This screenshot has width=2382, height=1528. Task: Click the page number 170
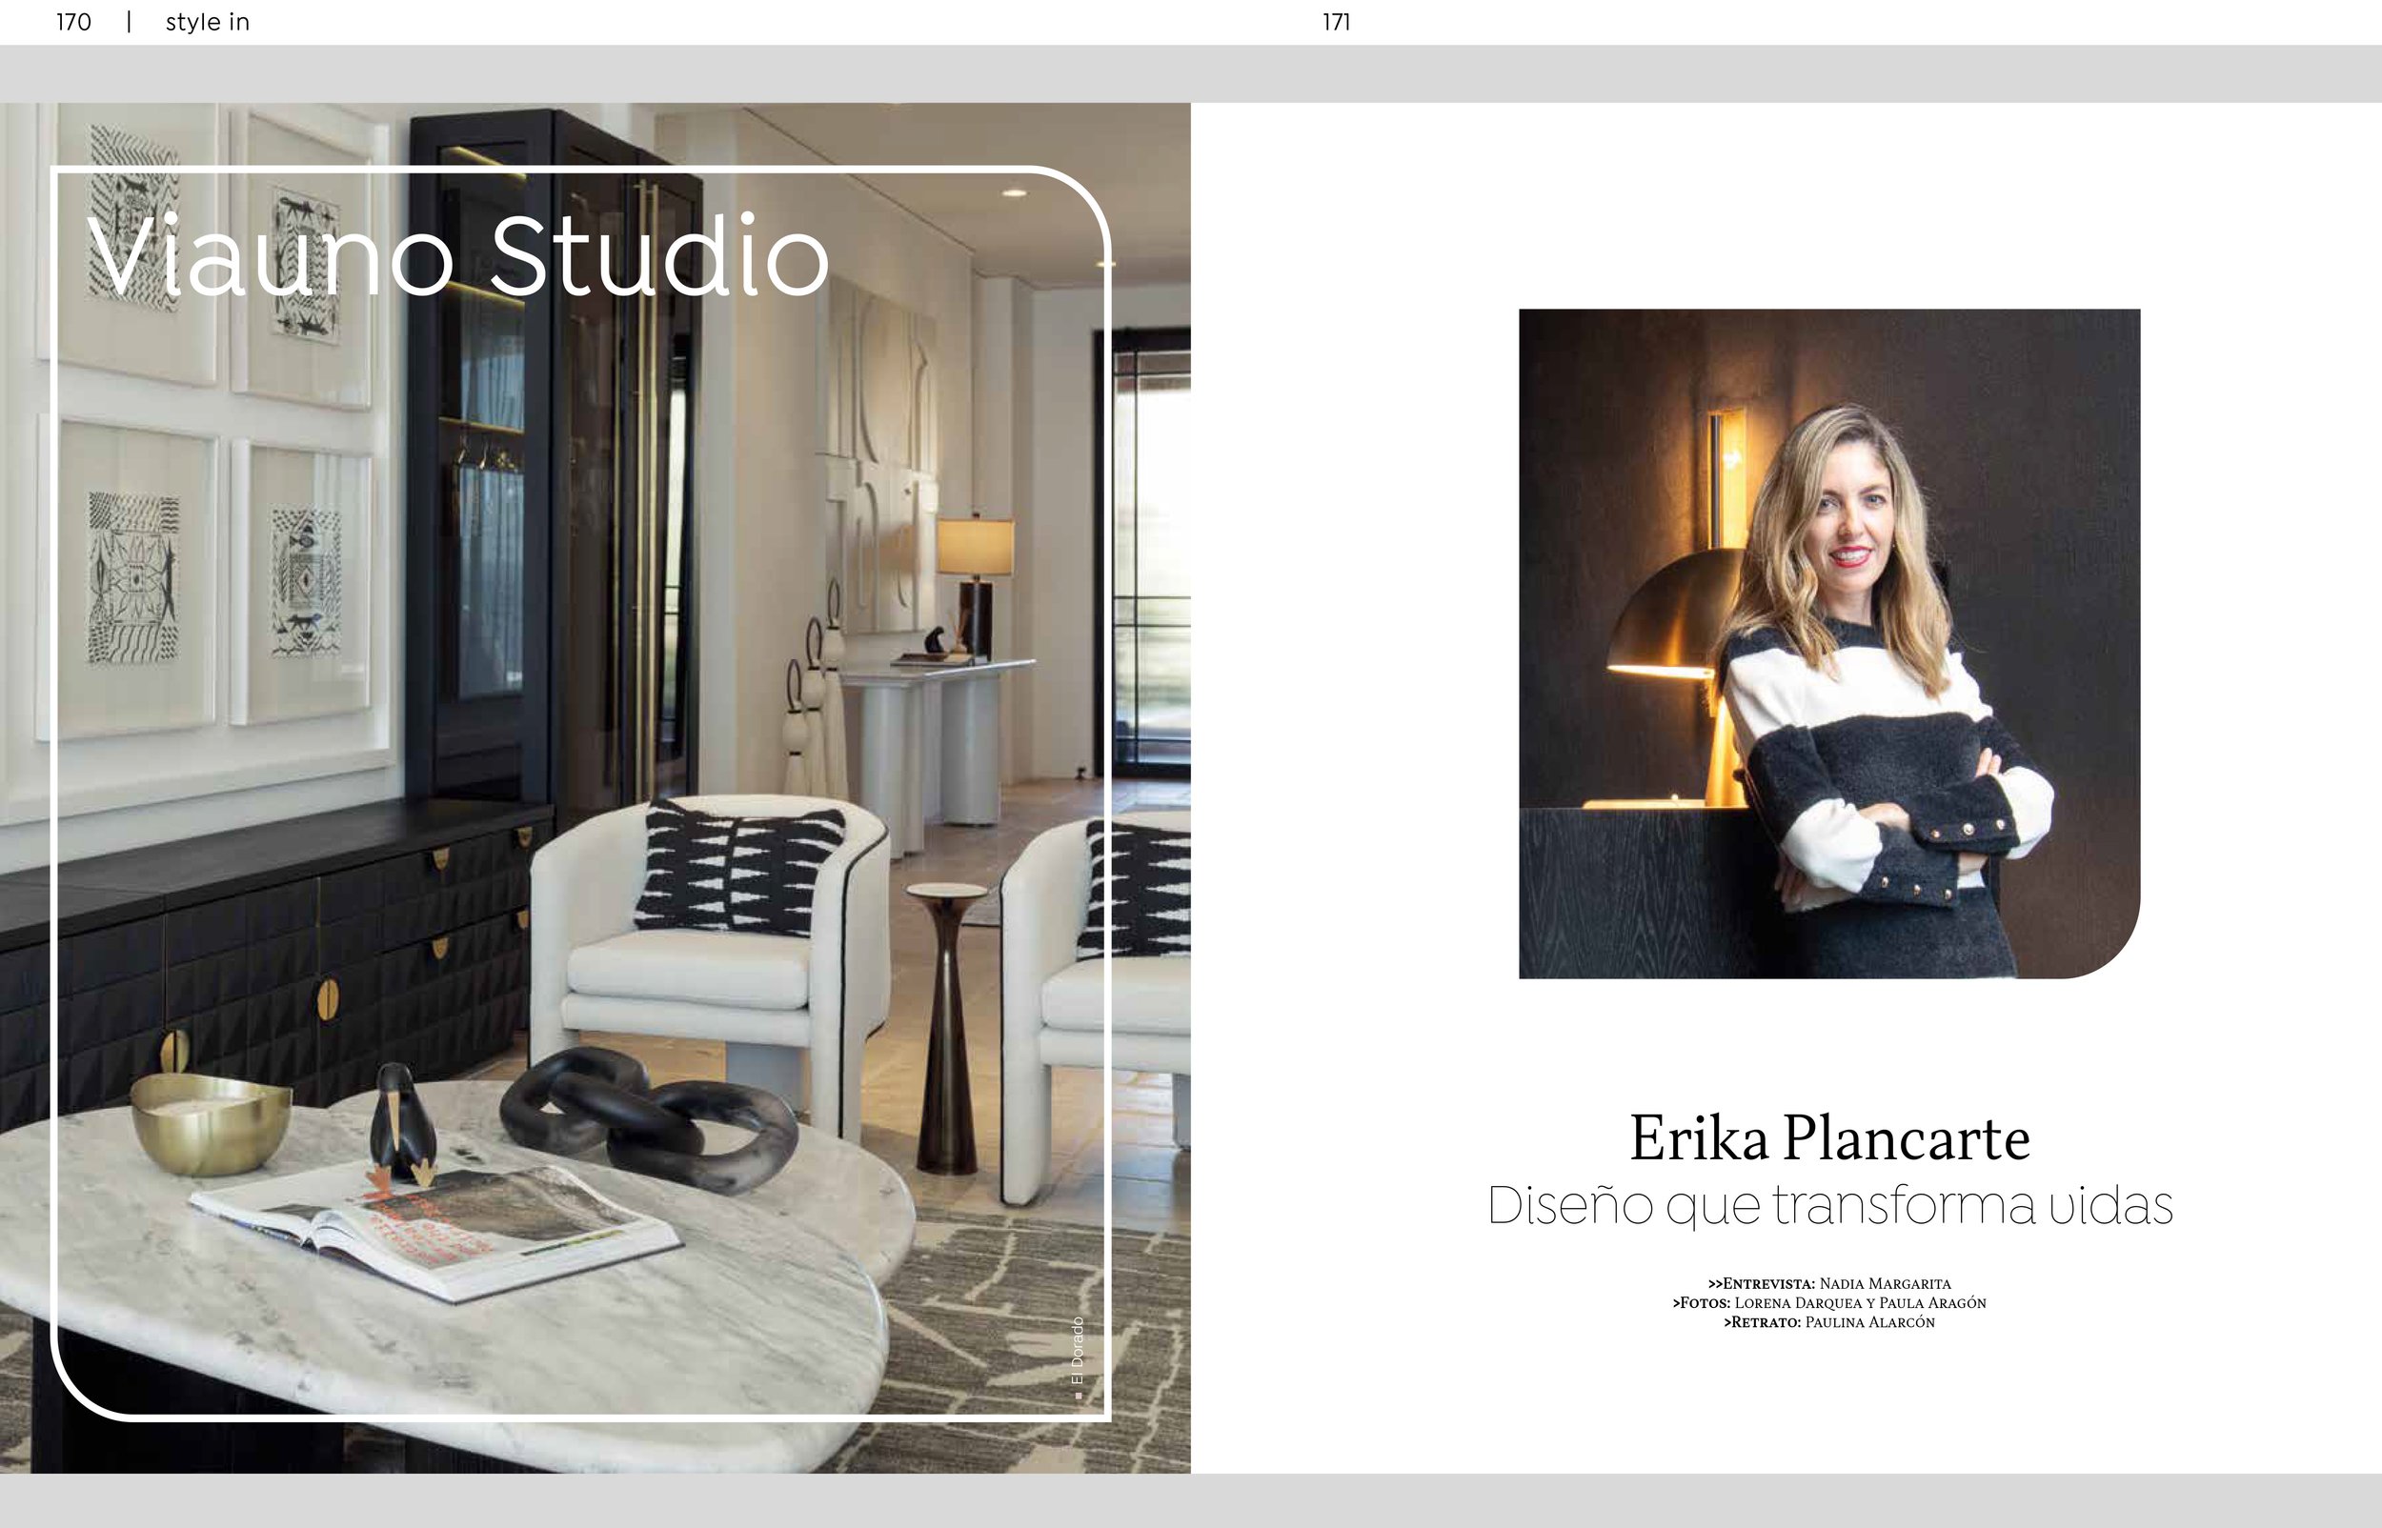73,22
